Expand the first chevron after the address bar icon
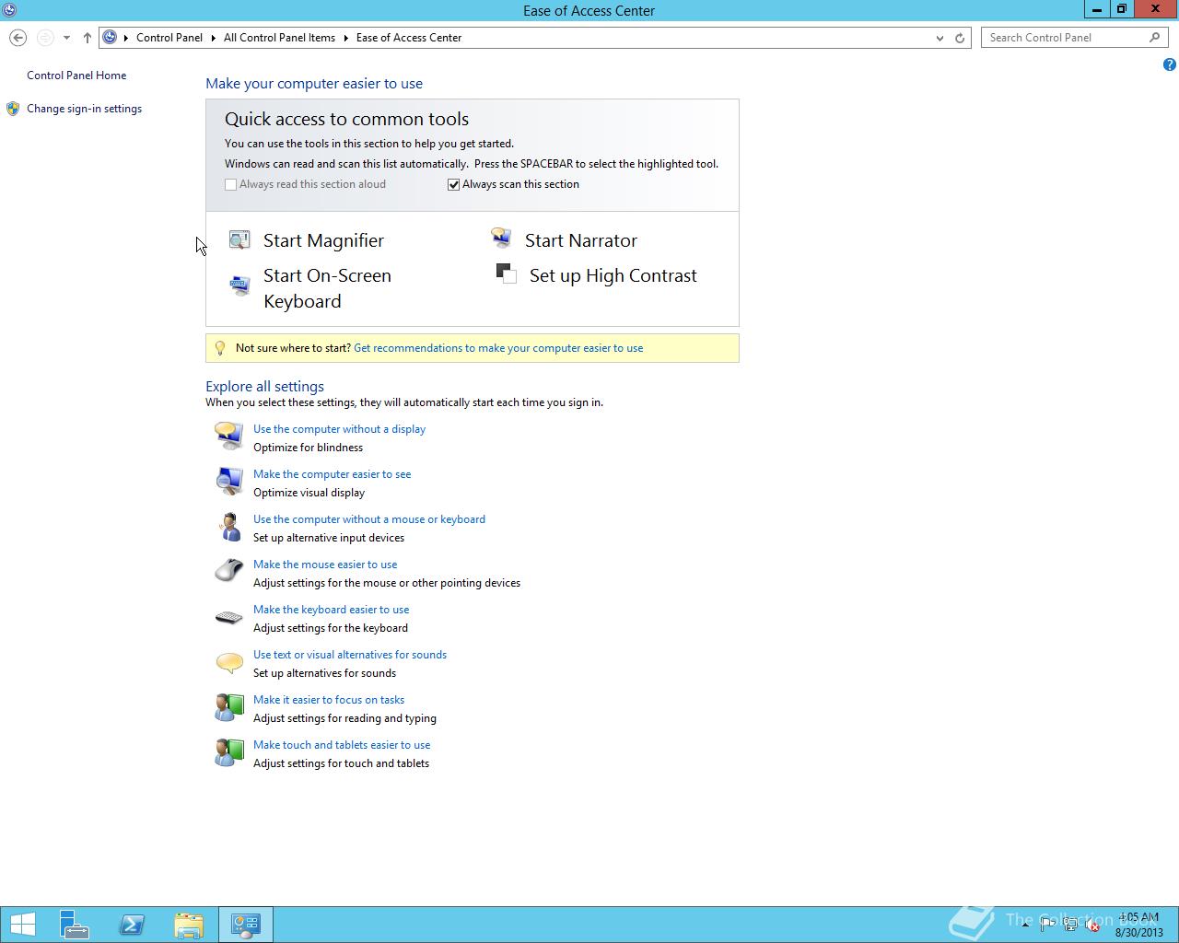The image size is (1179, 943). coord(126,38)
